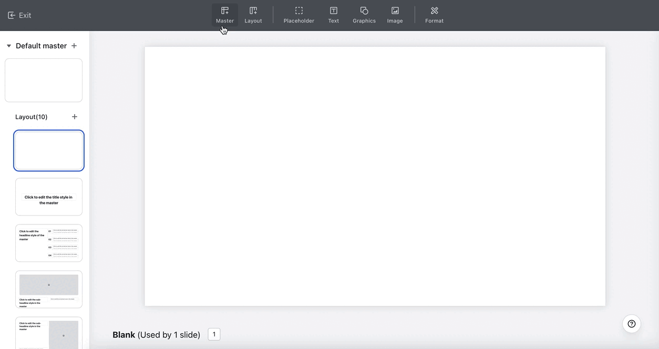Pick the right image sub-headline layout
This screenshot has height=349, width=659.
[49, 332]
